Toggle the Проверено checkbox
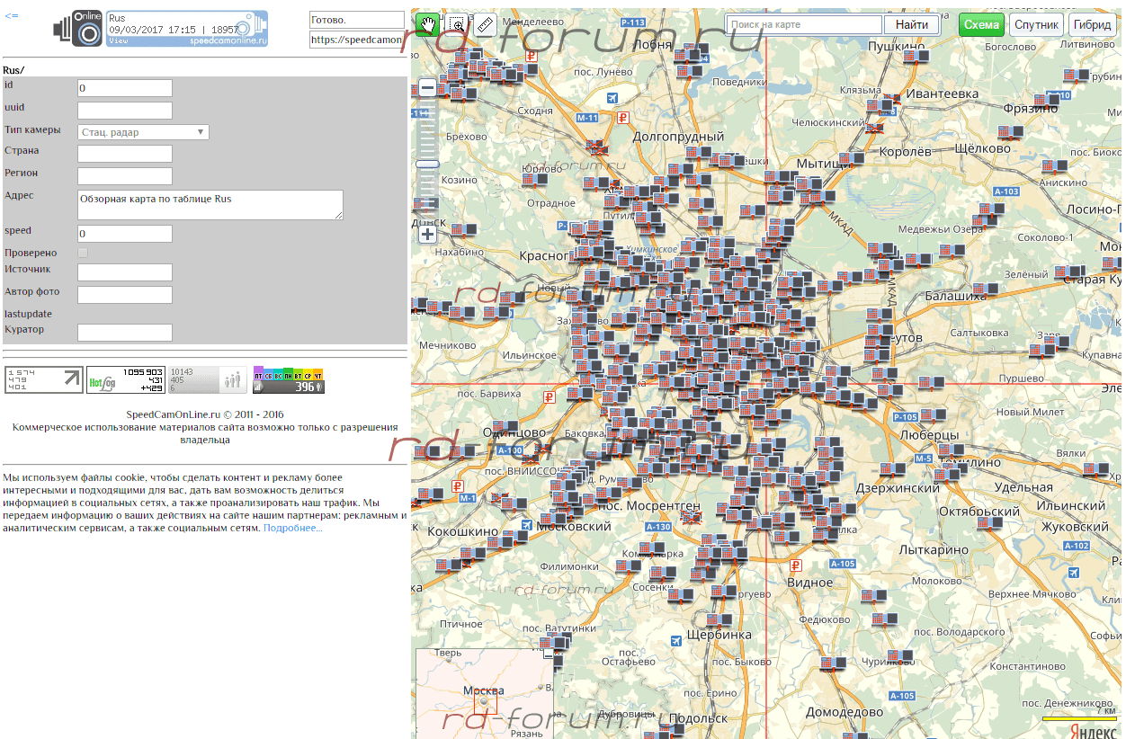The height and width of the screenshot is (739, 1126). [x=83, y=253]
